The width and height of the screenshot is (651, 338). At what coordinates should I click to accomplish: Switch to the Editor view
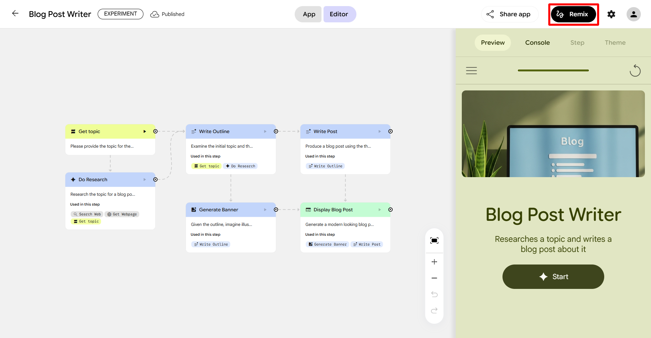[x=339, y=14]
